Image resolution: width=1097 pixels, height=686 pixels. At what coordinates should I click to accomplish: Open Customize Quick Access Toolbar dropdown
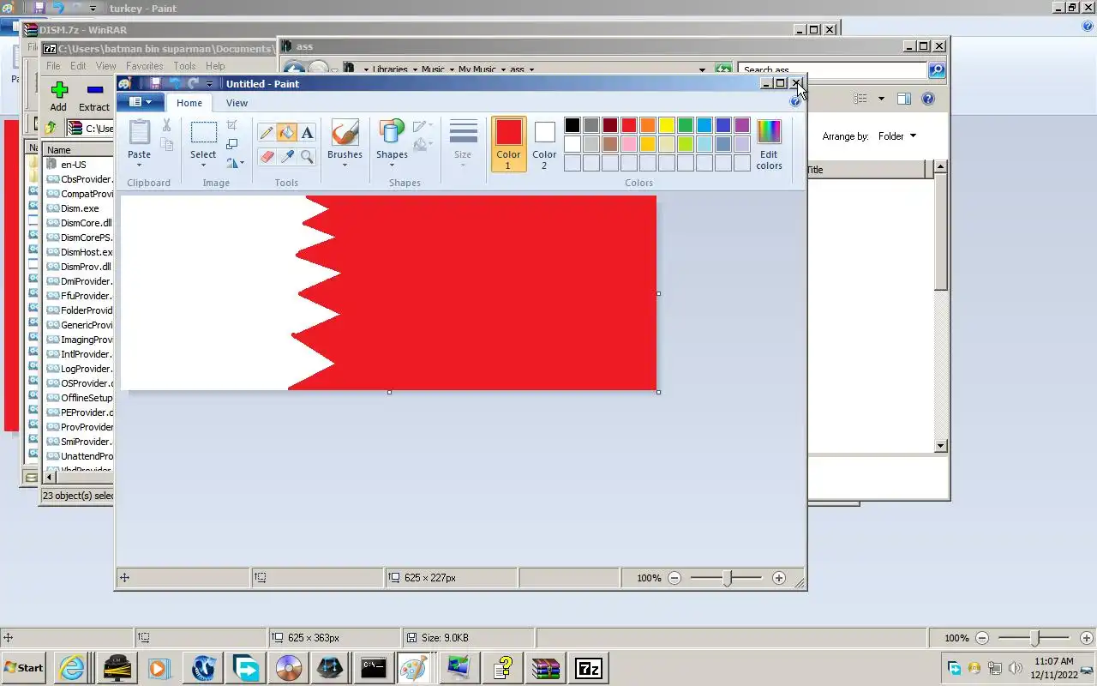tap(209, 84)
